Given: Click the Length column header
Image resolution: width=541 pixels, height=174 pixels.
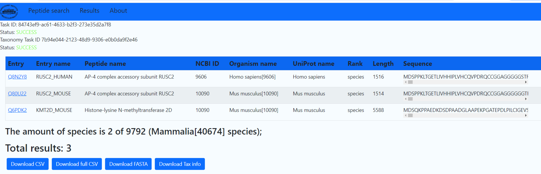Looking at the screenshot, I should pos(383,64).
